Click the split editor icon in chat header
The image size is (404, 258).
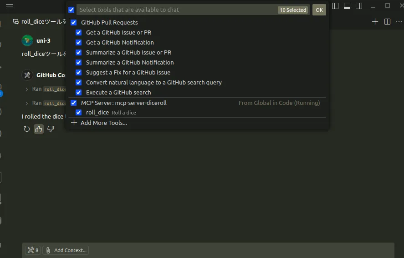coord(387,22)
